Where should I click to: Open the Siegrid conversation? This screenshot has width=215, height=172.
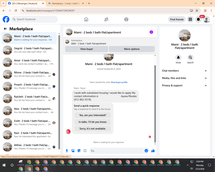[x=29, y=50]
